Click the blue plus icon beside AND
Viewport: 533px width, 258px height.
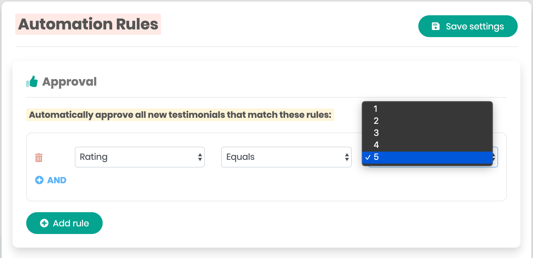(39, 180)
